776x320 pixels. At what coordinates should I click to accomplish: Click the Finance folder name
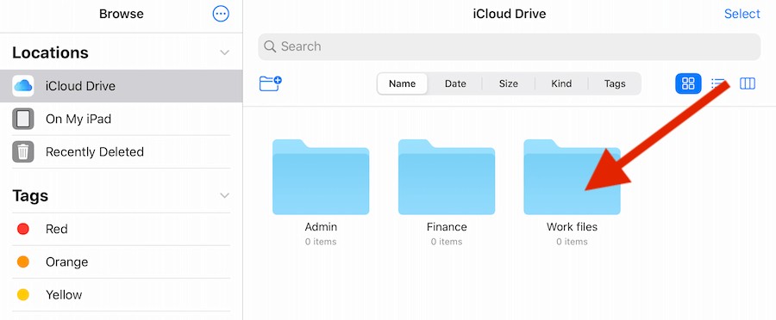pyautogui.click(x=447, y=227)
